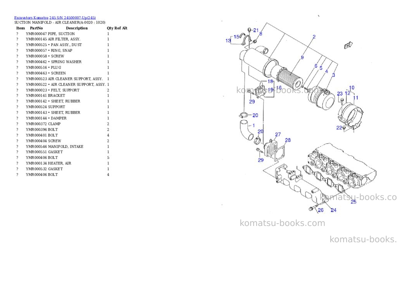Click the Item column header

tap(21, 28)
